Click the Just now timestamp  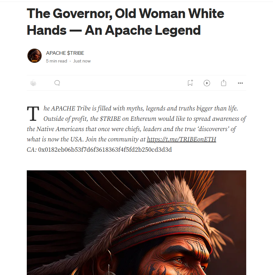(82, 61)
